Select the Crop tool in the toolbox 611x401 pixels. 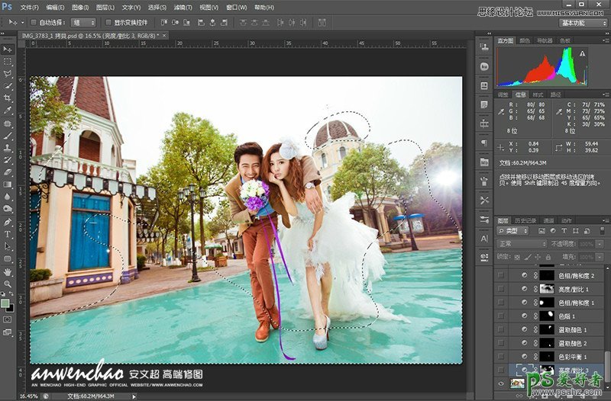click(x=8, y=98)
